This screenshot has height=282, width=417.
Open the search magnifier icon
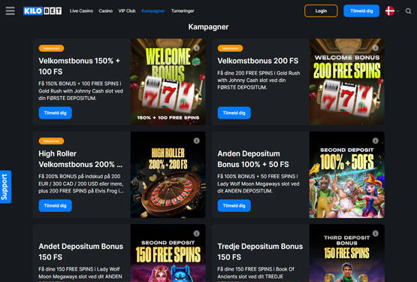pyautogui.click(x=408, y=11)
